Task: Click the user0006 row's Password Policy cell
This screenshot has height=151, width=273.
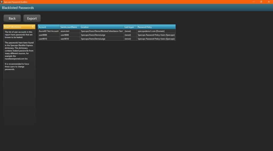Action: click(x=156, y=35)
